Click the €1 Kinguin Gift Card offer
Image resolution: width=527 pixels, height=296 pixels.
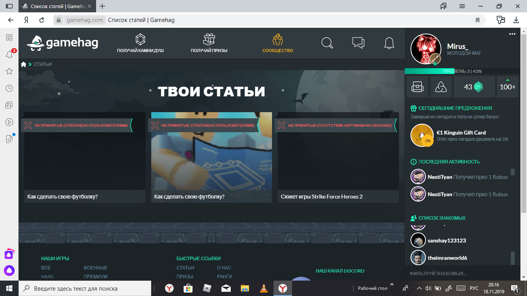click(461, 133)
